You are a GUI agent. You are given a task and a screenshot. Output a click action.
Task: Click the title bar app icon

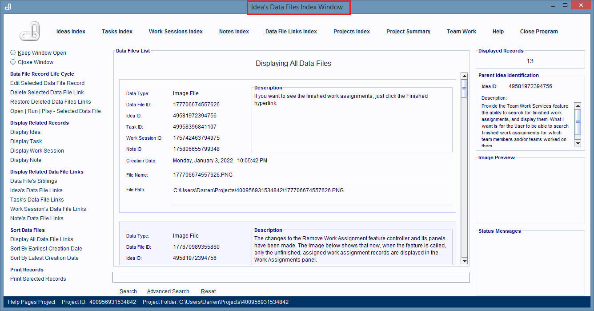point(8,7)
